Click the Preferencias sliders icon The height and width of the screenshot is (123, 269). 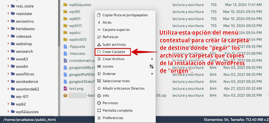99,118
